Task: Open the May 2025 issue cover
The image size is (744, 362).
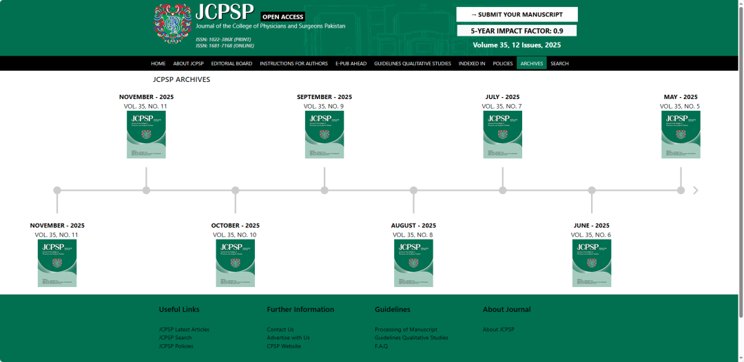Action: [x=681, y=135]
